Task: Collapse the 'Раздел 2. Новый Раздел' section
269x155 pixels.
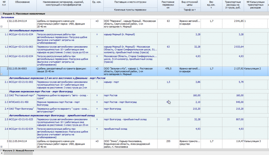Action: (x=1, y=151)
